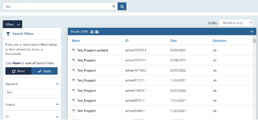
Task: Print the results via printer icon
Action: [x=92, y=32]
